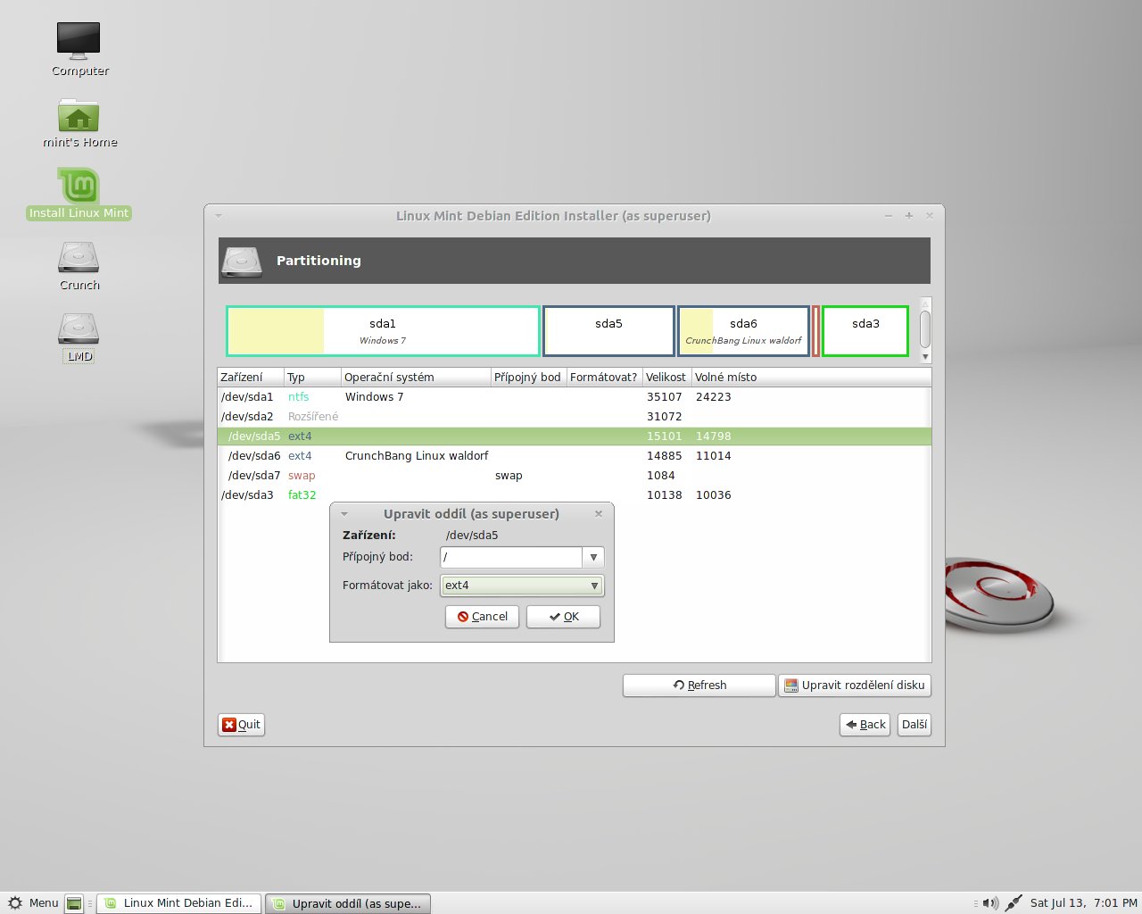Open the Mint Menu in the taskbar
Viewport: 1142px width, 914px height.
[33, 903]
